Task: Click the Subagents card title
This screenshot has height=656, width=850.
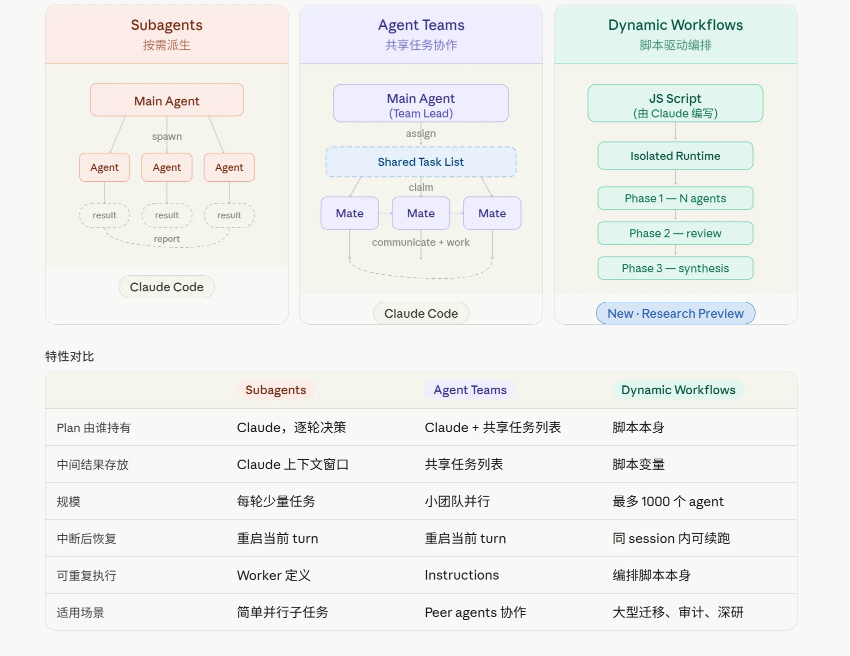Action: click(166, 25)
